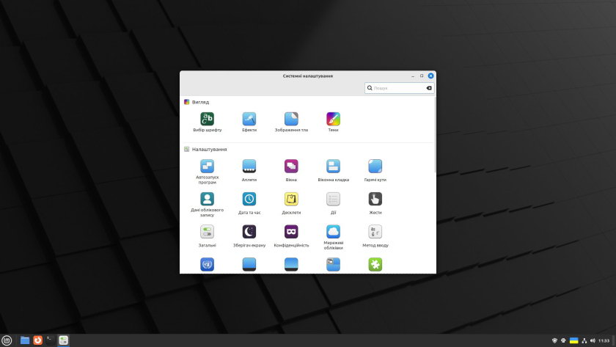Open the Дії actions settings
This screenshot has height=347, width=616.
tap(333, 203)
